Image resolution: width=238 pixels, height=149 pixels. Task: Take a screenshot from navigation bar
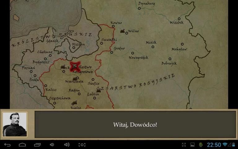[82, 145]
